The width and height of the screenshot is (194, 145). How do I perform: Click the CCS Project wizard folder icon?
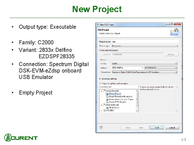175,32
